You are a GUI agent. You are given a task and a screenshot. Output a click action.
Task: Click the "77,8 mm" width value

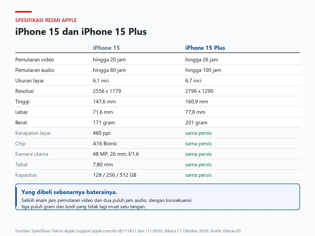[x=195, y=112]
